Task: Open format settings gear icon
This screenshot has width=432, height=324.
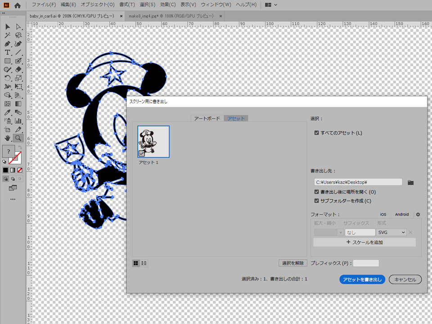Action: (418, 214)
